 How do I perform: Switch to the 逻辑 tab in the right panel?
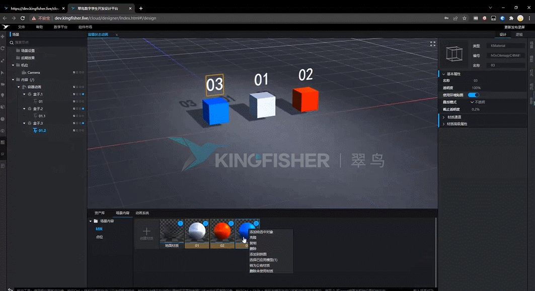[x=519, y=35]
